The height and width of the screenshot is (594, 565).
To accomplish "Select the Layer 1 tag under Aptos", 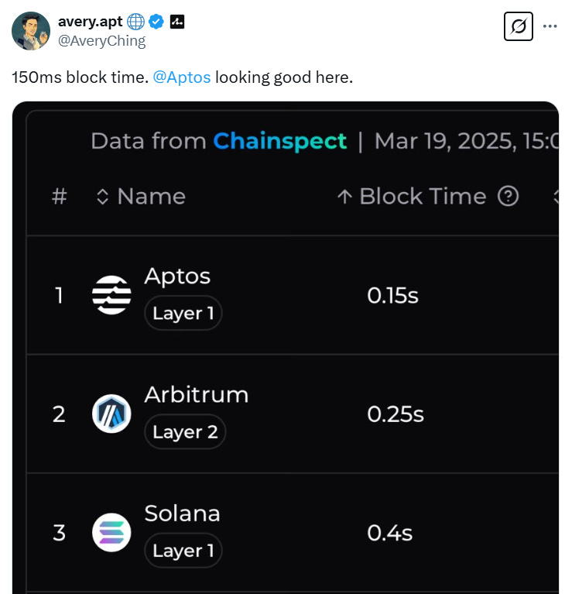I will (183, 313).
